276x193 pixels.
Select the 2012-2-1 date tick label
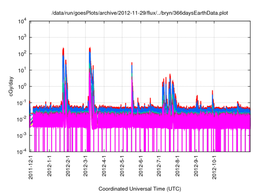pyautogui.click(x=68, y=166)
